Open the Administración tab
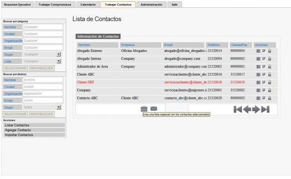The image size is (291, 179). (151, 5)
